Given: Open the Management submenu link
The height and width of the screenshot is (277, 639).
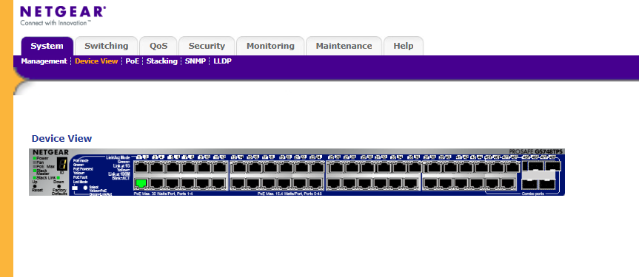Looking at the screenshot, I should (x=44, y=61).
